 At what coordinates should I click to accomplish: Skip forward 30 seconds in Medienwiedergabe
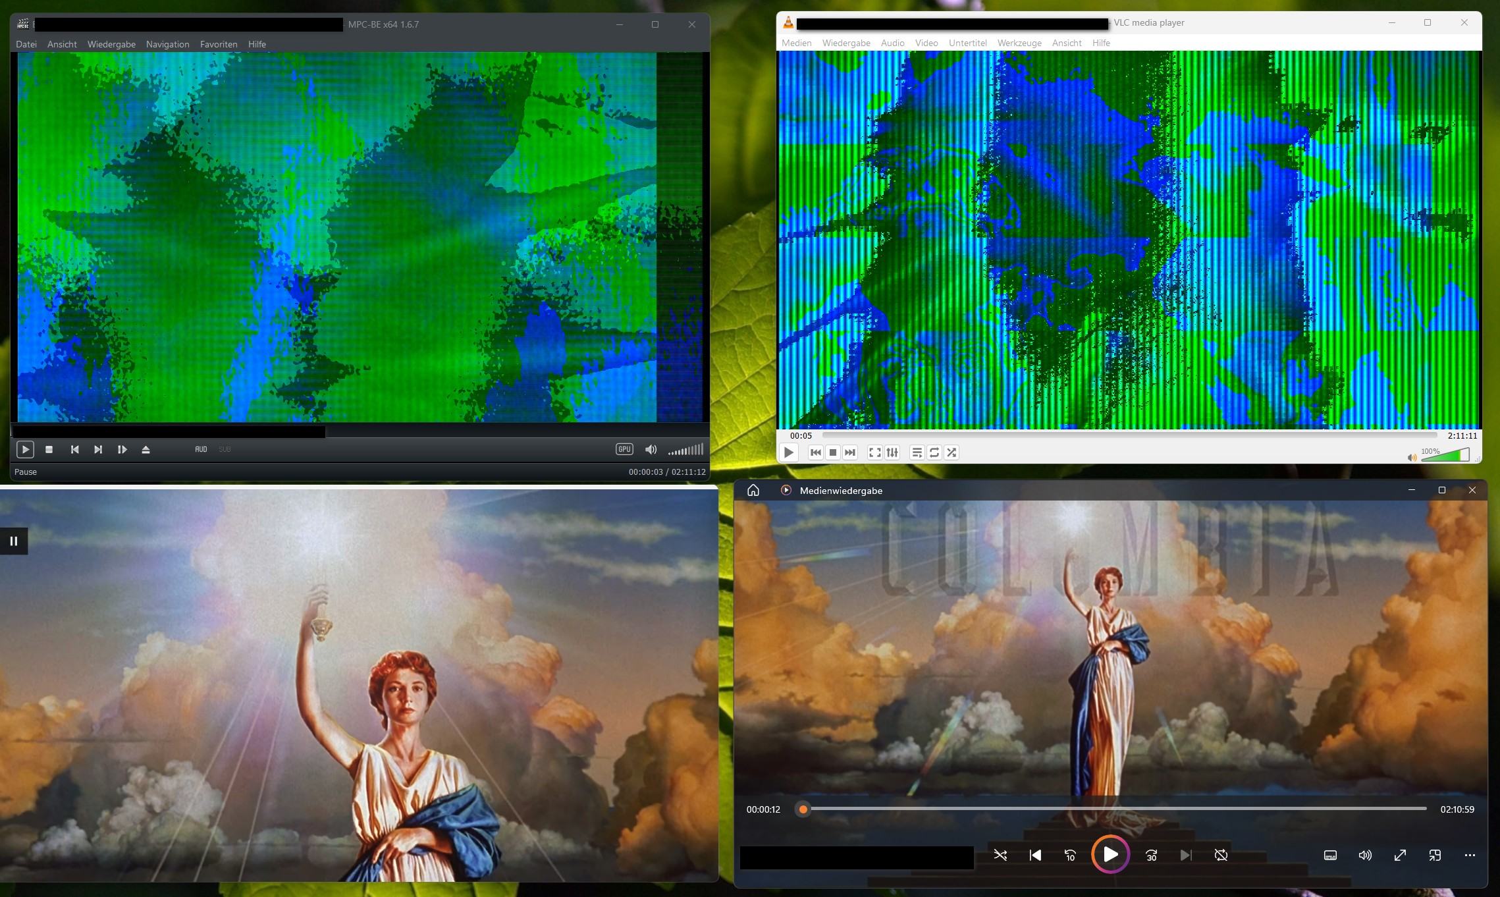coord(1151,855)
